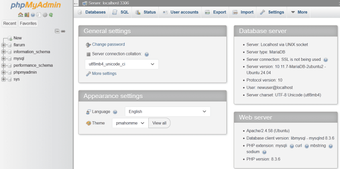Click the mysql database cylinder icon

(10, 59)
